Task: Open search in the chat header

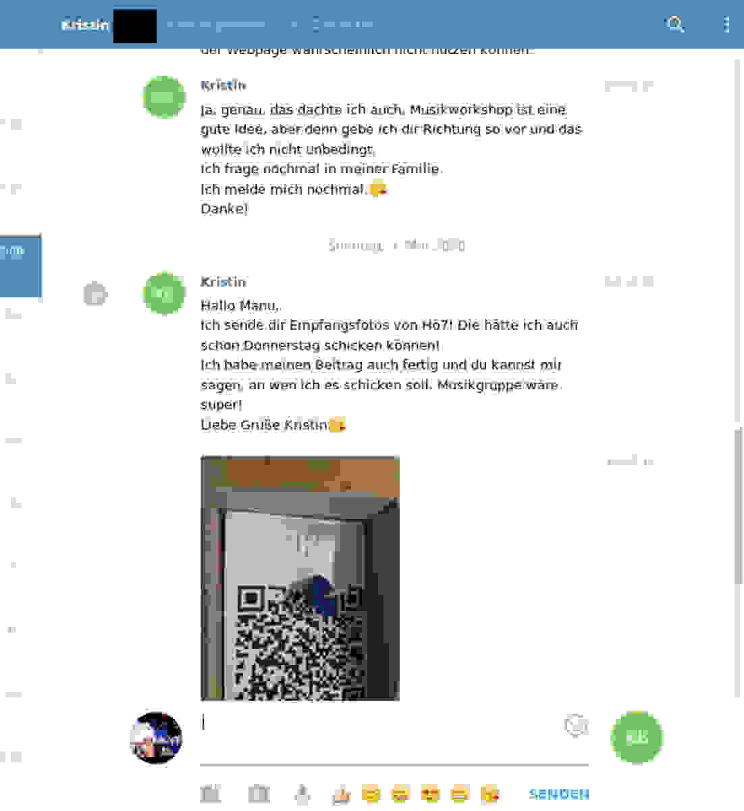Action: click(675, 25)
